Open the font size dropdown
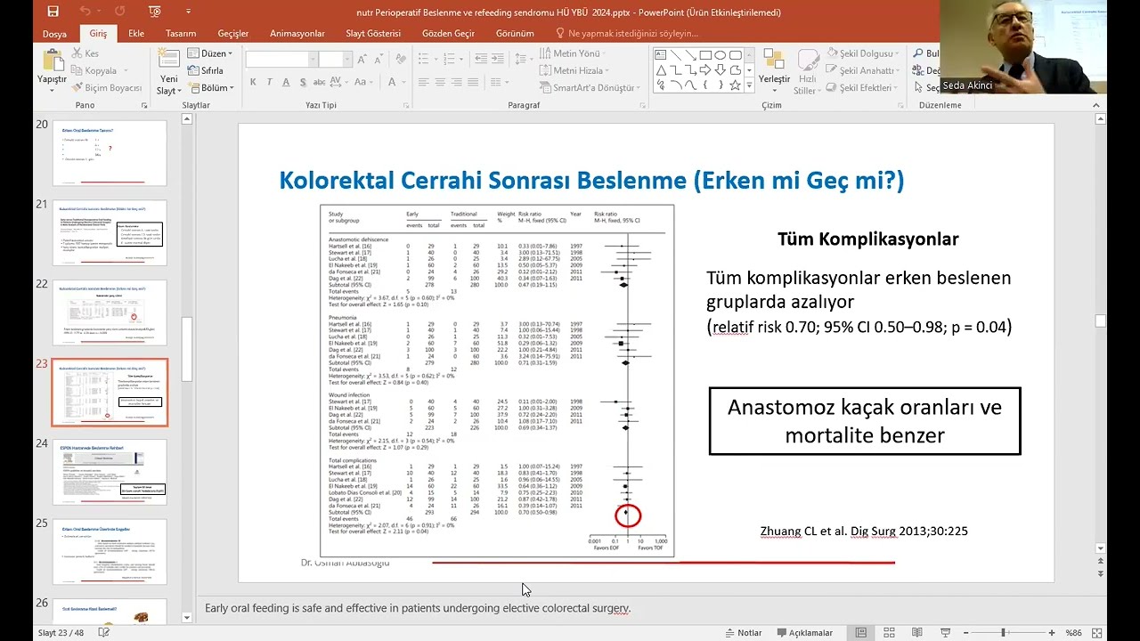This screenshot has height=641, width=1140. click(x=347, y=60)
